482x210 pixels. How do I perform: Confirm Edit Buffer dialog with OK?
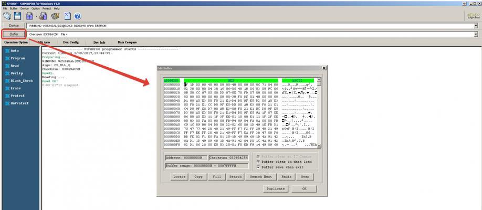pos(304,189)
